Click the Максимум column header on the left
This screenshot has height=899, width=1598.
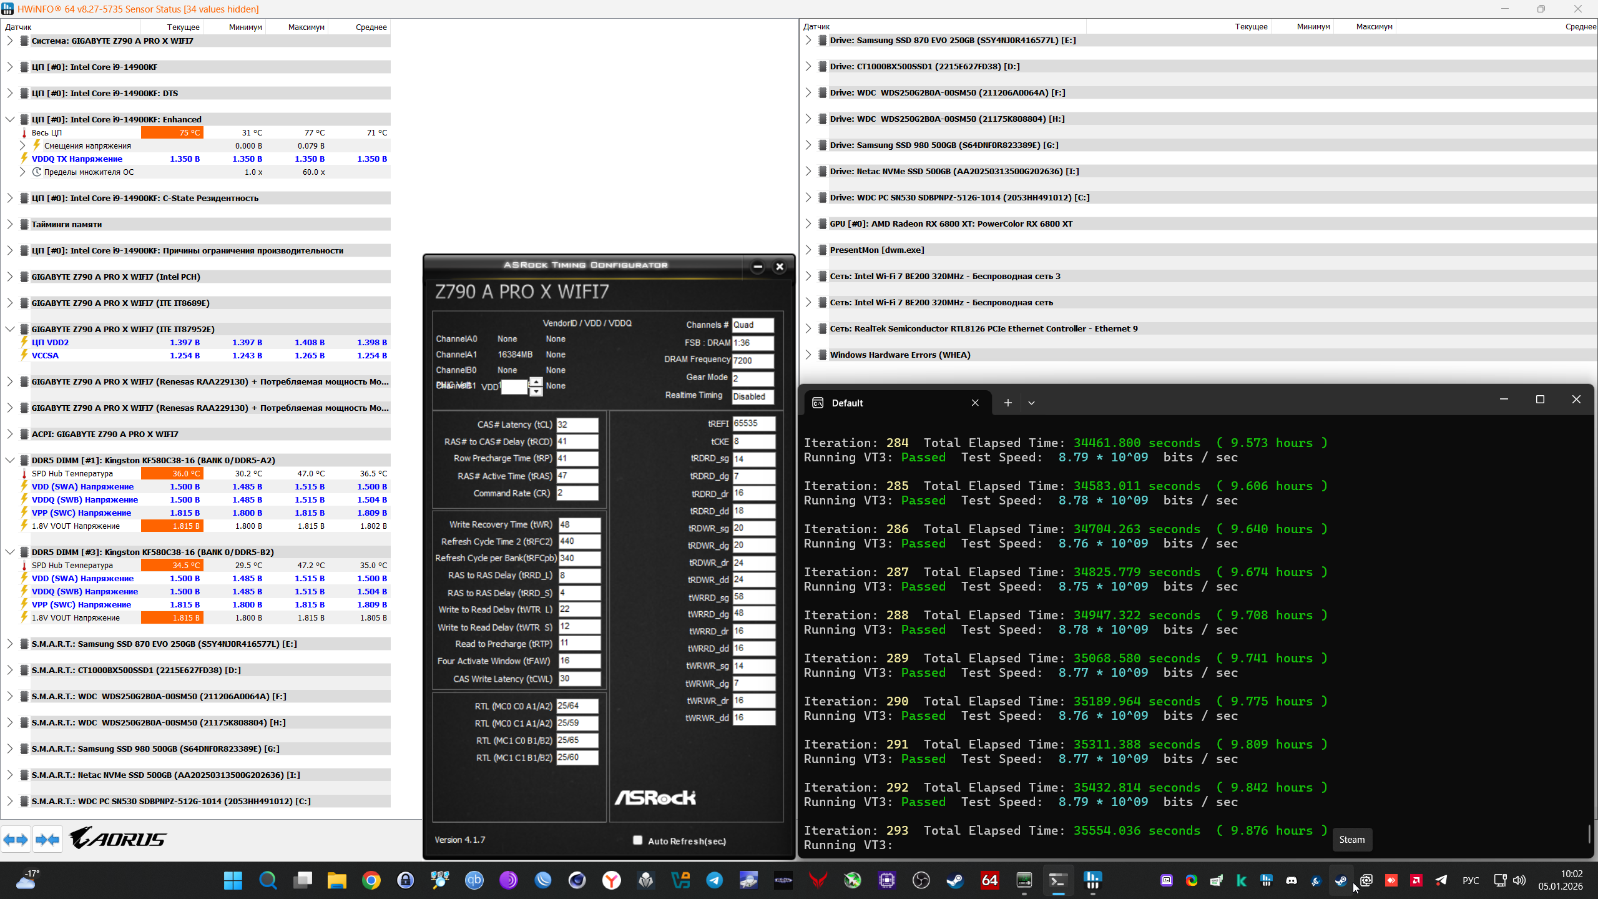pos(306,27)
